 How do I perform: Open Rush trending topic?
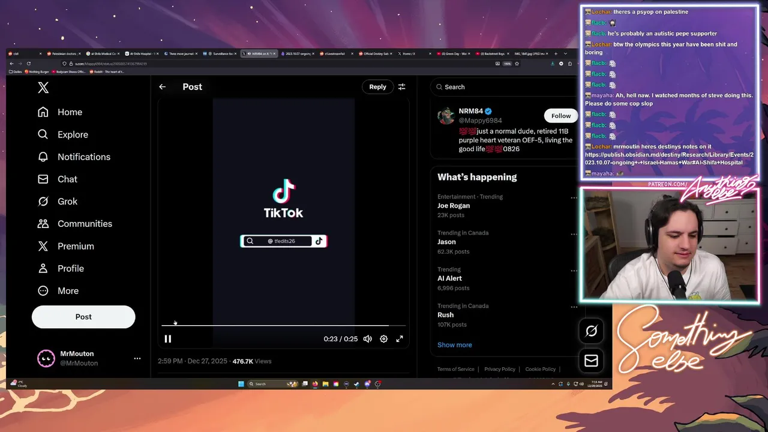point(445,315)
